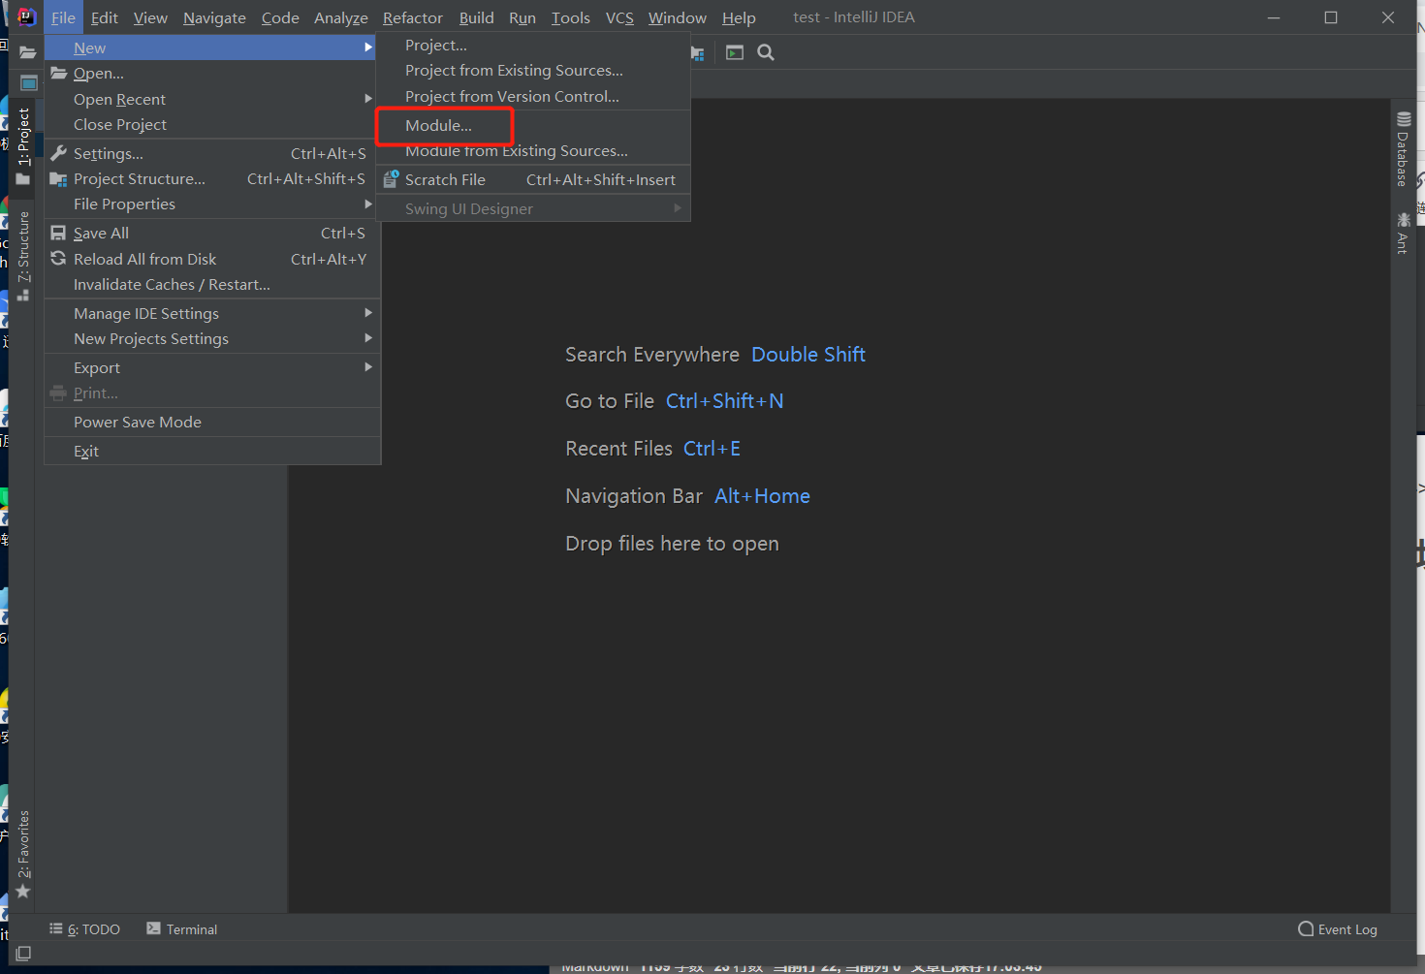Click the Ctrl+E shortcut hint
This screenshot has height=974, width=1425.
coord(712,449)
